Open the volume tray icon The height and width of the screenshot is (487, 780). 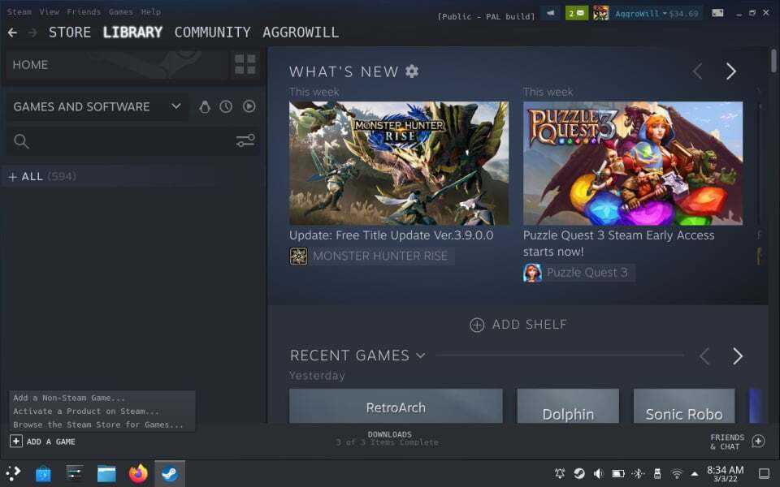(598, 473)
